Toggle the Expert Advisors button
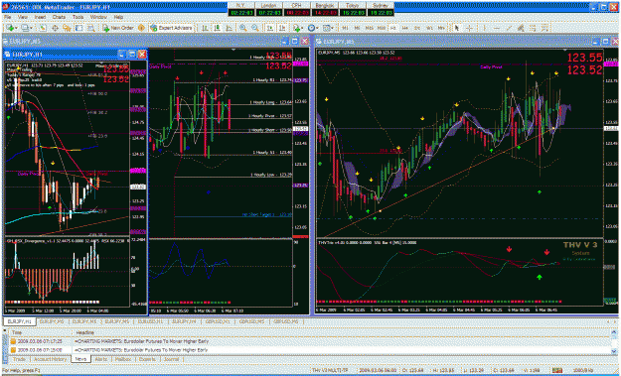621x376 pixels. click(171, 28)
